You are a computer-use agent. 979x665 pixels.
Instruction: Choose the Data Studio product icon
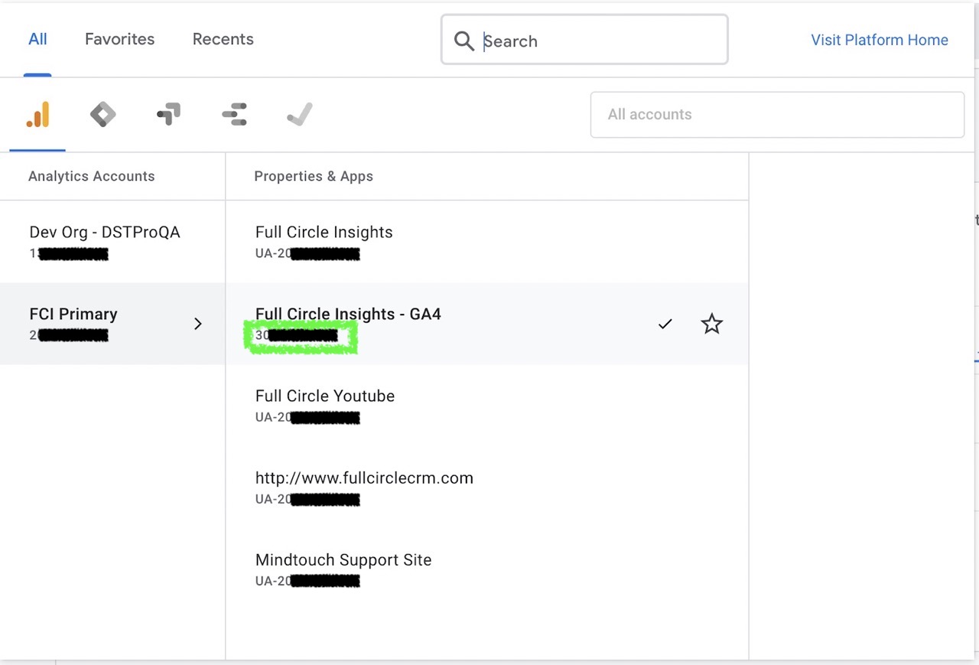[x=234, y=115]
